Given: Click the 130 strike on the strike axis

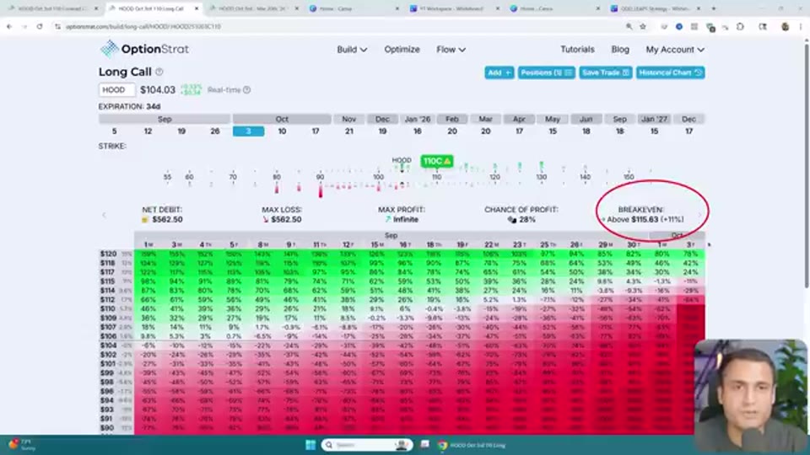Looking at the screenshot, I should pyautogui.click(x=542, y=177).
